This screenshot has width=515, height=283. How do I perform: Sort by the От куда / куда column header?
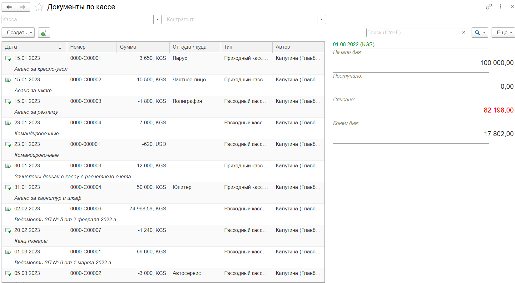coord(195,47)
